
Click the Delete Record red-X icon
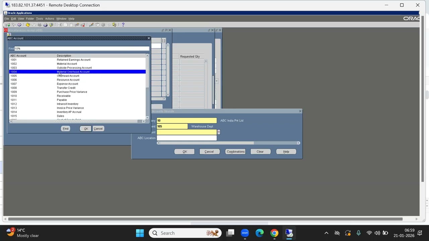[x=83, y=25]
